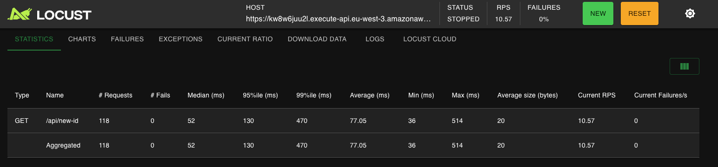Viewport: 718px width, 167px height.
Task: Start a NEW load test
Action: point(598,13)
